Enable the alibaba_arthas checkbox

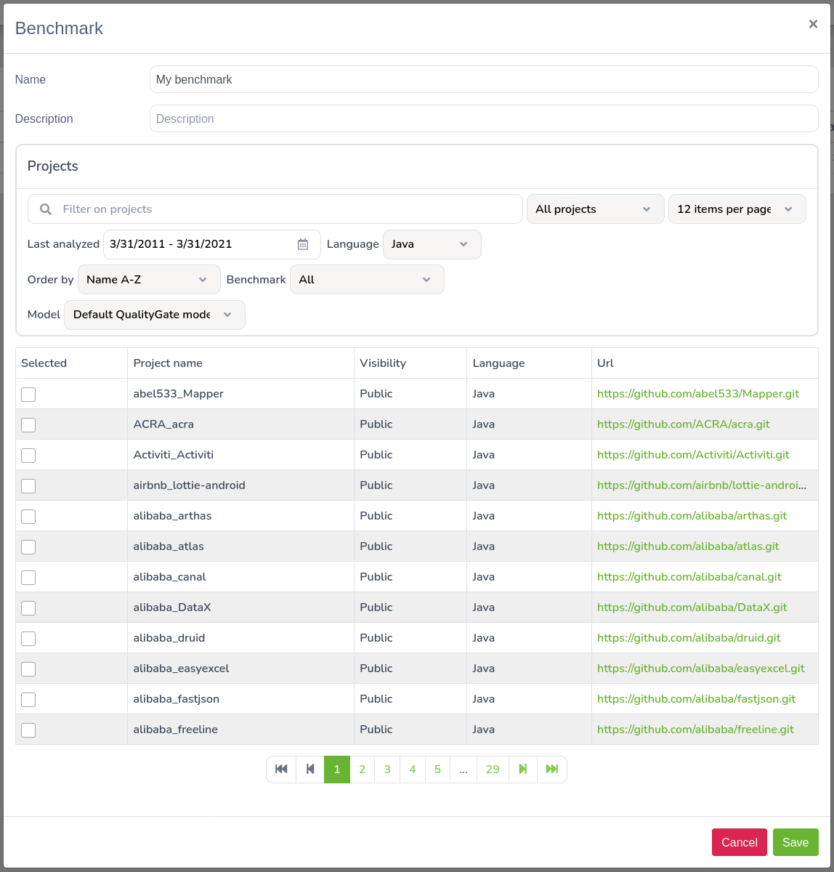pyautogui.click(x=28, y=517)
